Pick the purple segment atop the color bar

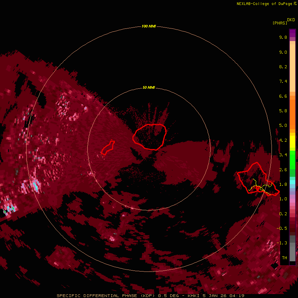pyautogui.click(x=292, y=33)
